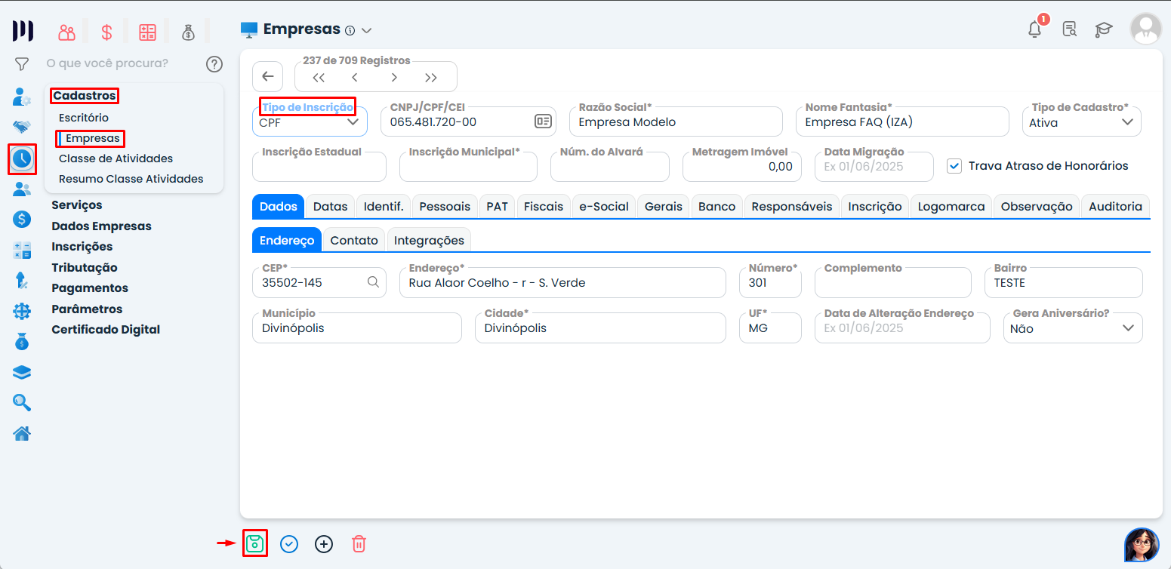The width and height of the screenshot is (1171, 569).
Task: Open Classe de Atividades in sidebar
Action: tap(116, 158)
